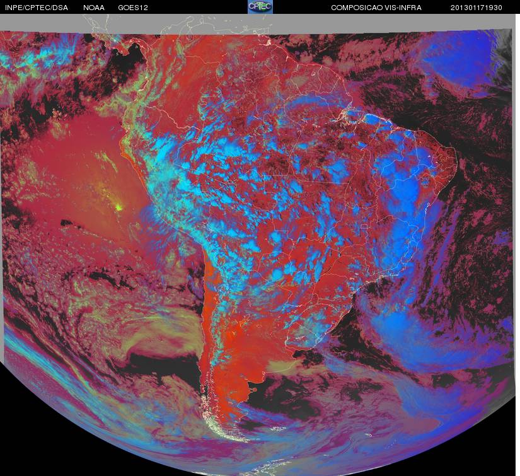
Task: Select the INPE/CPTEC/DSA header text
Action: point(37,8)
